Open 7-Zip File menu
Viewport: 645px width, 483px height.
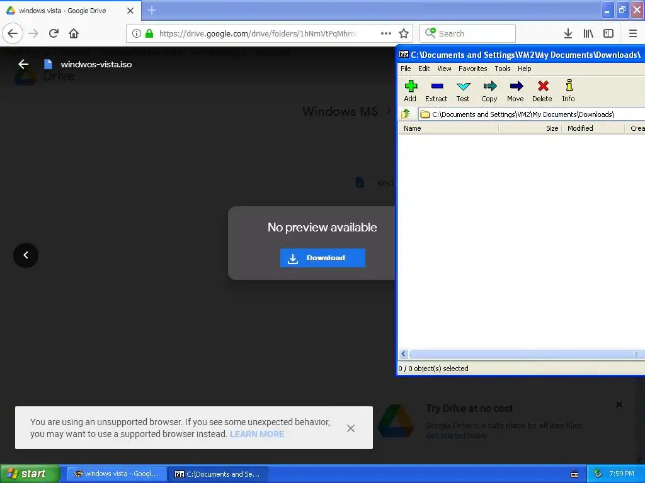tap(406, 69)
